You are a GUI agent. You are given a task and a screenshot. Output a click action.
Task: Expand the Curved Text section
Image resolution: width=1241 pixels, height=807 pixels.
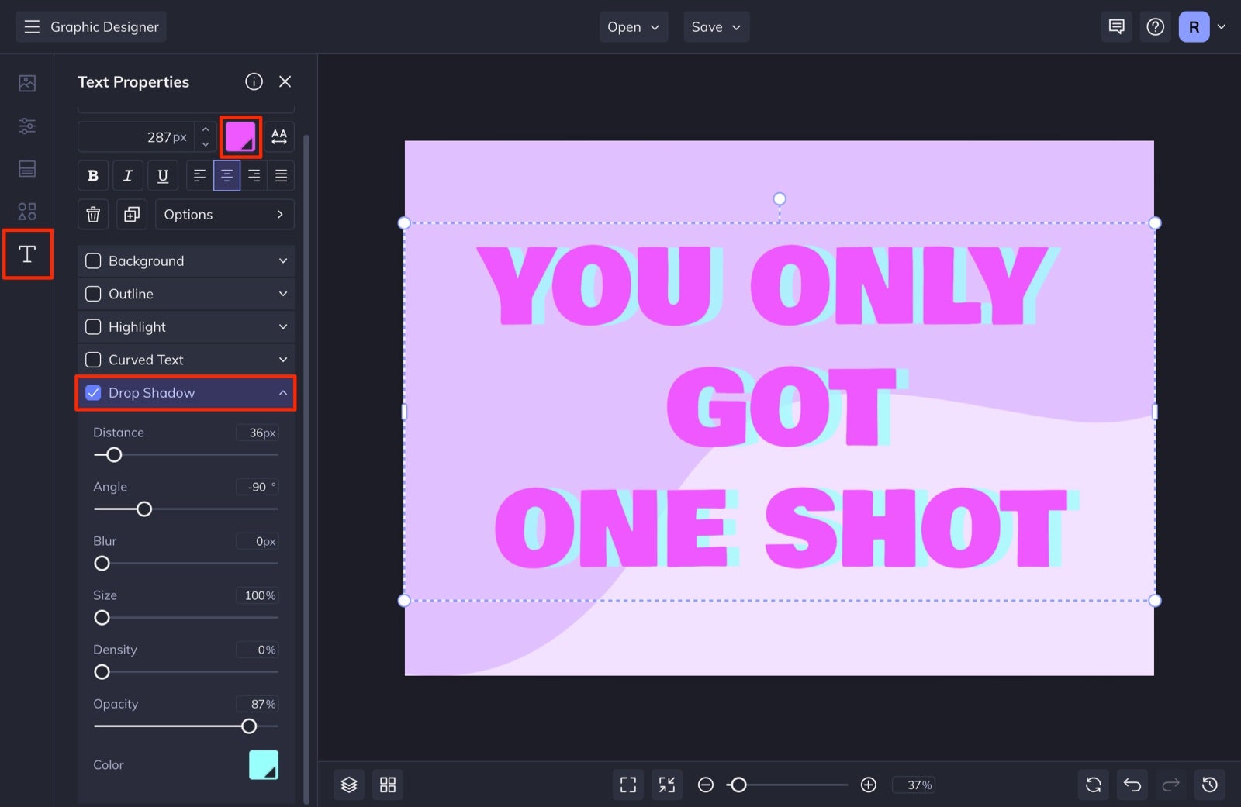click(283, 359)
